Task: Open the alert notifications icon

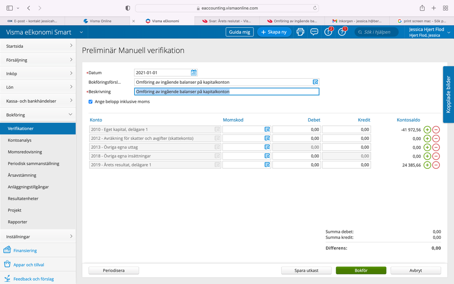Action: coord(328,31)
